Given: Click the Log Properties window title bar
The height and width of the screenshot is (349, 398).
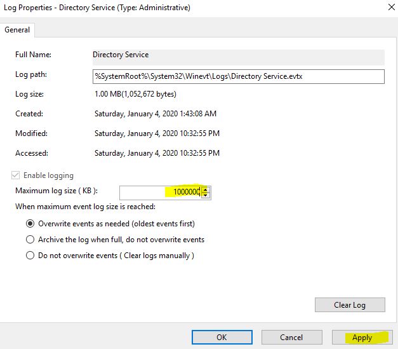Looking at the screenshot, I should (193, 8).
